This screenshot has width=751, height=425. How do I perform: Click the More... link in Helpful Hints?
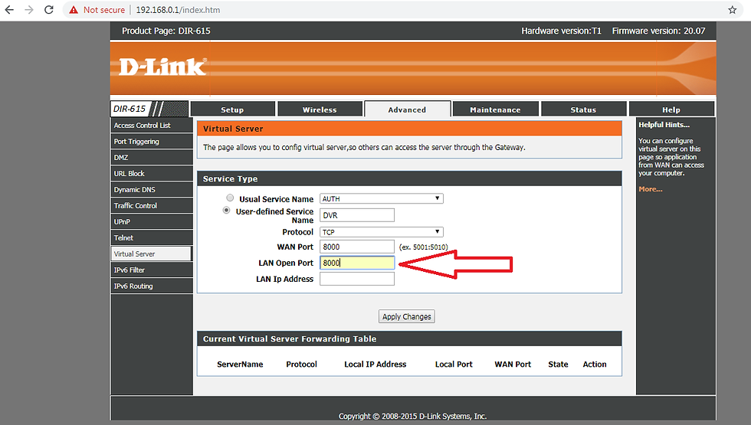tap(651, 189)
